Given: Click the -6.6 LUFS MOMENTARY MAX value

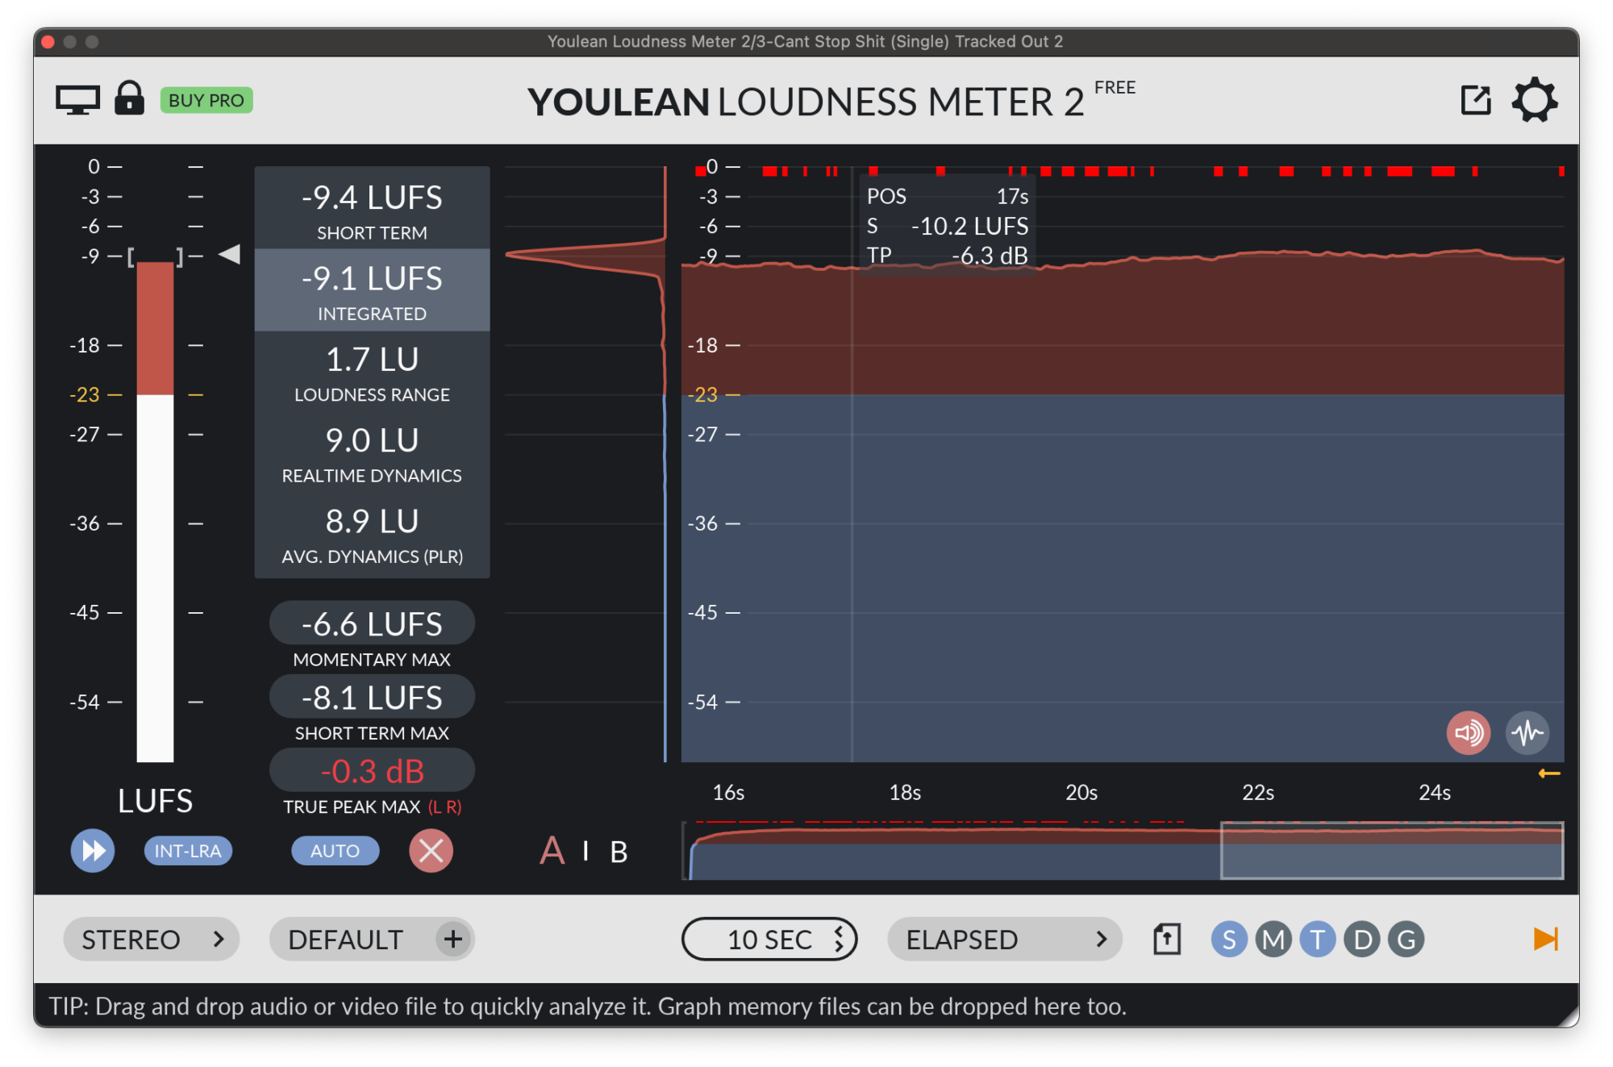Looking at the screenshot, I should (x=372, y=623).
